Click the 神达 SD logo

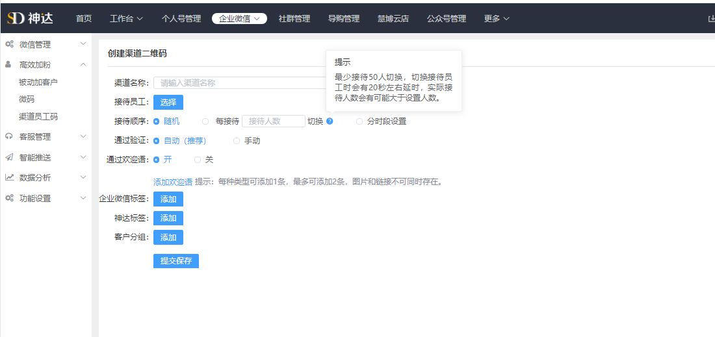[x=30, y=18]
